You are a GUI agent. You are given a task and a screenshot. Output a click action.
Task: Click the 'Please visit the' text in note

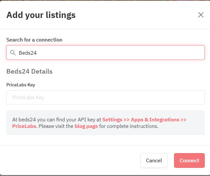[56, 126]
